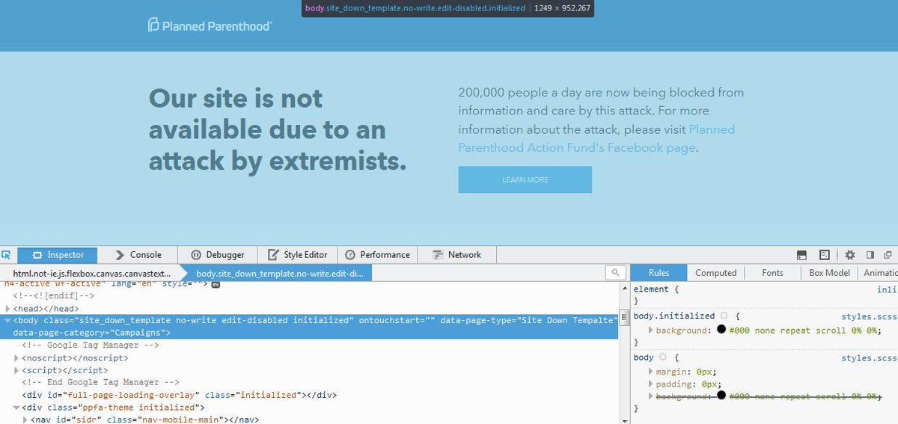The image size is (898, 424).
Task: Select the Rules sidebar tab
Action: (659, 273)
